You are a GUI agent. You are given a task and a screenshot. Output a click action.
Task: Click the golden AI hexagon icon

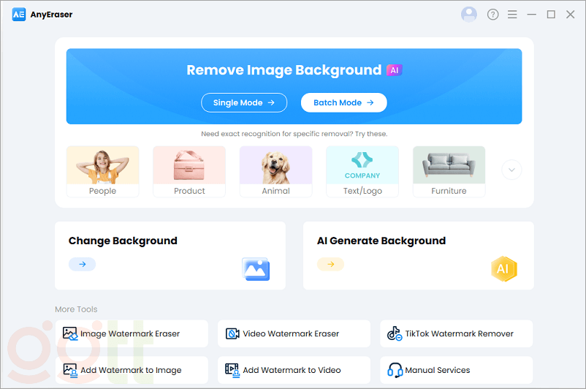[x=503, y=269]
